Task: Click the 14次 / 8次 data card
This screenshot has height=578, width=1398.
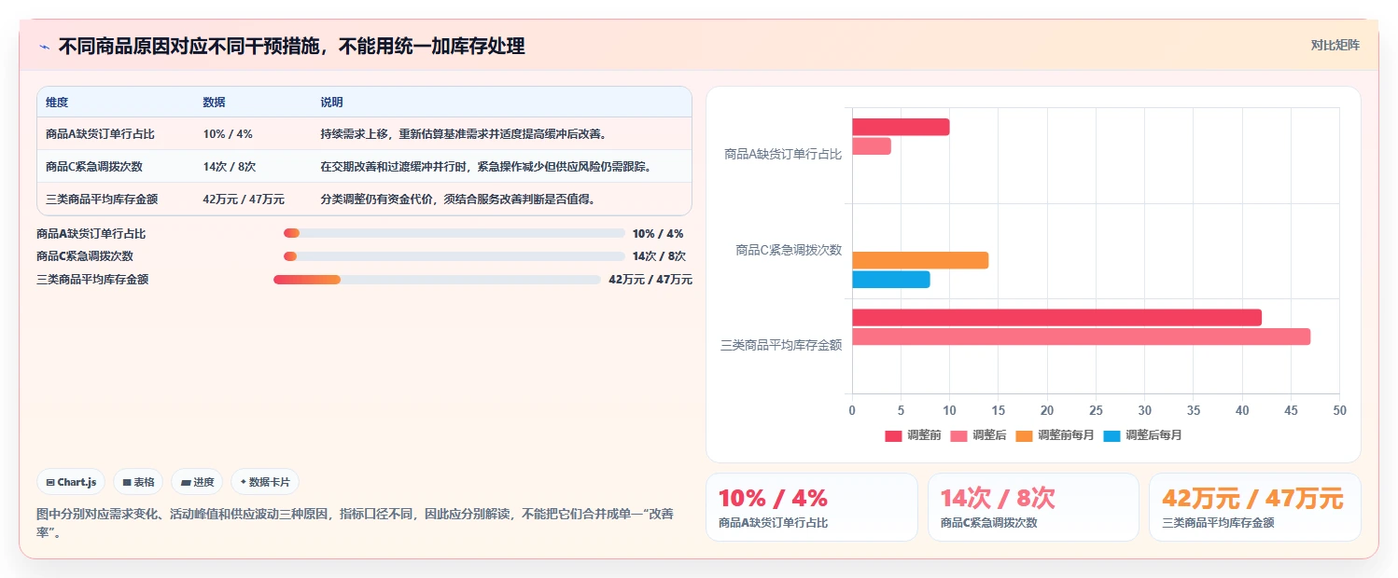Action: click(1033, 507)
